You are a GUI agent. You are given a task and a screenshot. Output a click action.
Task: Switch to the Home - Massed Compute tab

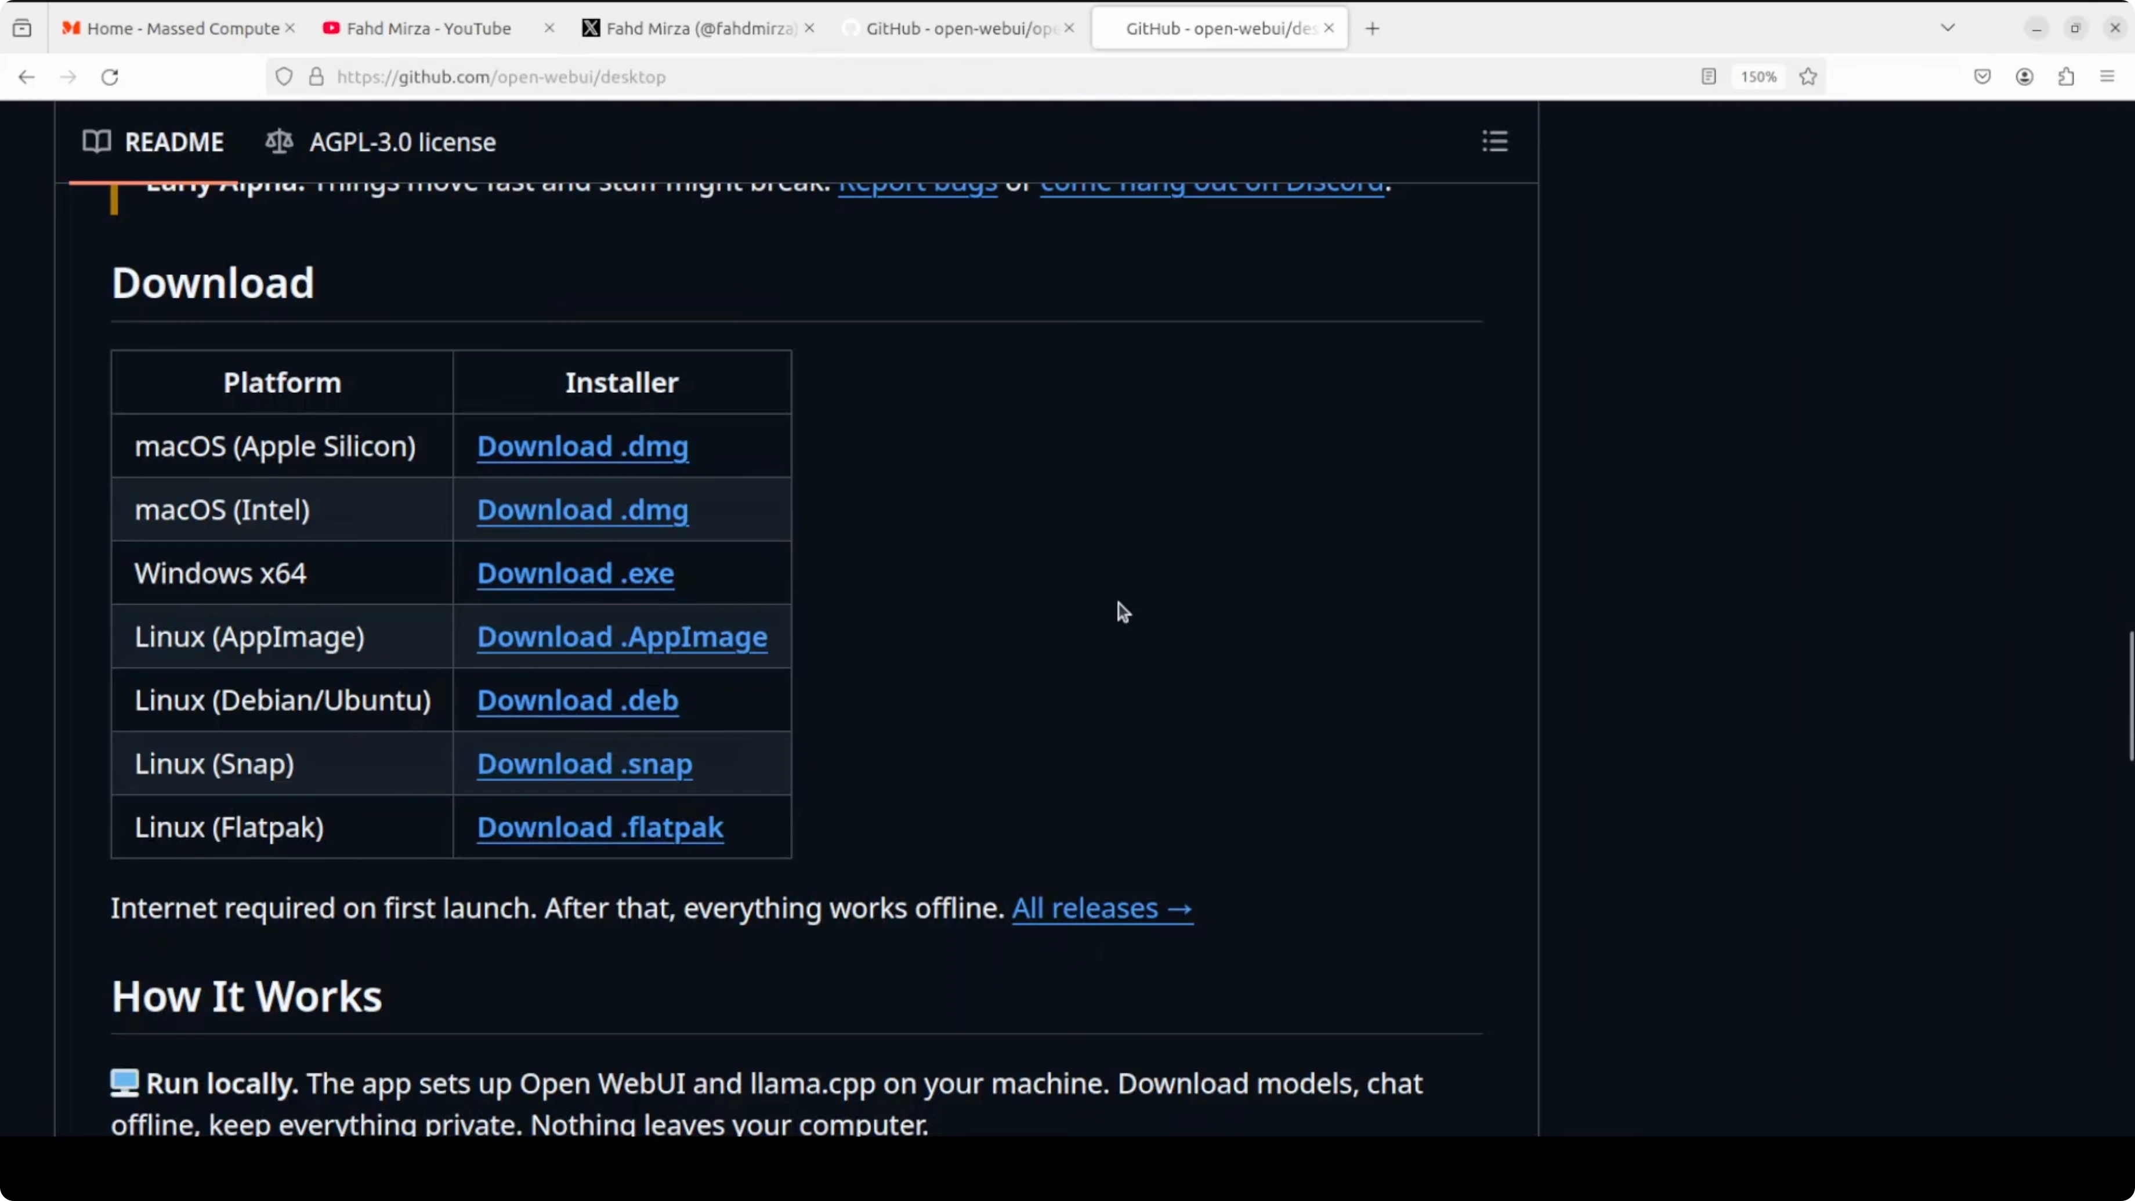182,28
